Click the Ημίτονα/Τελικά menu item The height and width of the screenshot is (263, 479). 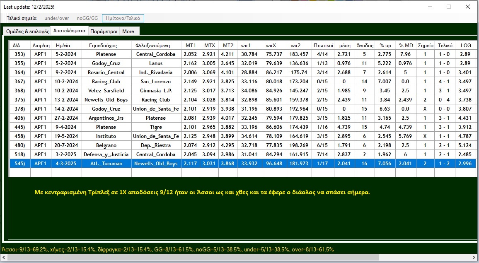coord(123,18)
